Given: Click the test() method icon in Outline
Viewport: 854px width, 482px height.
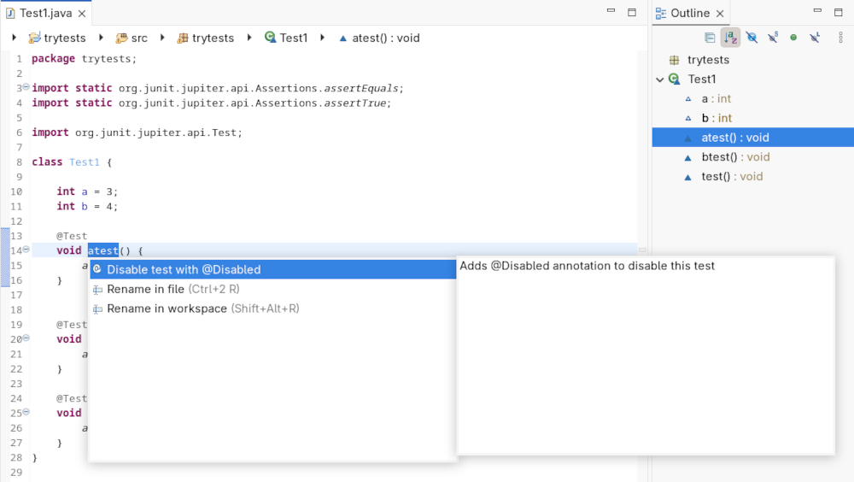Looking at the screenshot, I should click(687, 177).
